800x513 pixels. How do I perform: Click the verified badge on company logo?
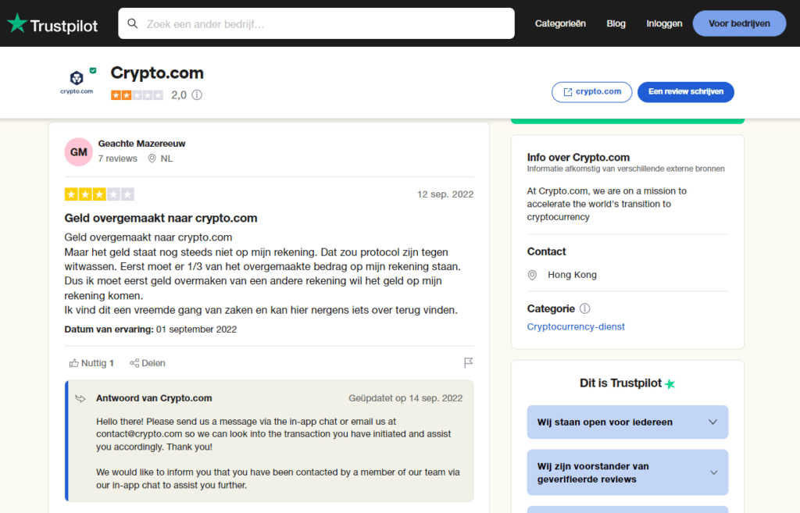click(x=93, y=71)
